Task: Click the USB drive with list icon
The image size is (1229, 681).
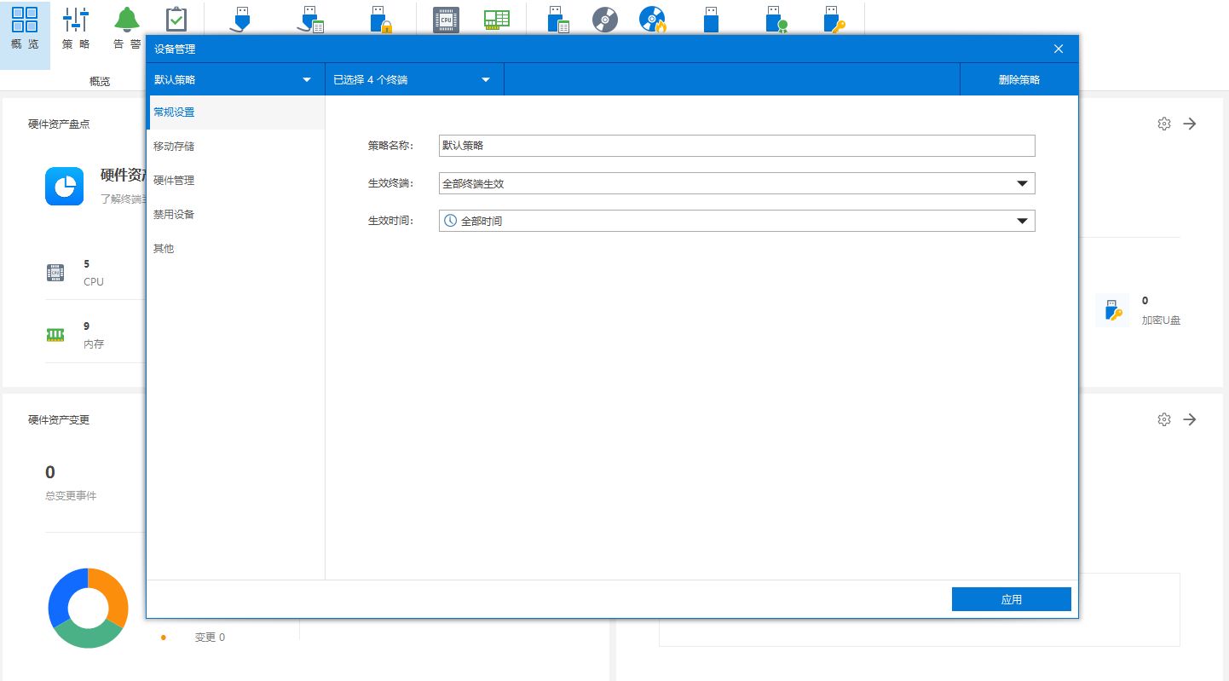Action: [558, 19]
